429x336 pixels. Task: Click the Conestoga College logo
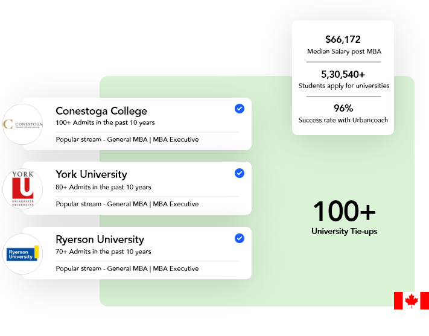23,124
